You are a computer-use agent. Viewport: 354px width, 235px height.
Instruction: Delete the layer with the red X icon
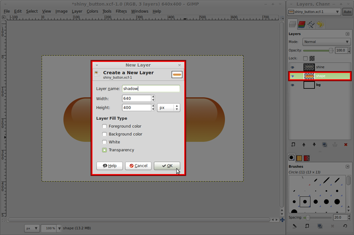[x=346, y=145]
